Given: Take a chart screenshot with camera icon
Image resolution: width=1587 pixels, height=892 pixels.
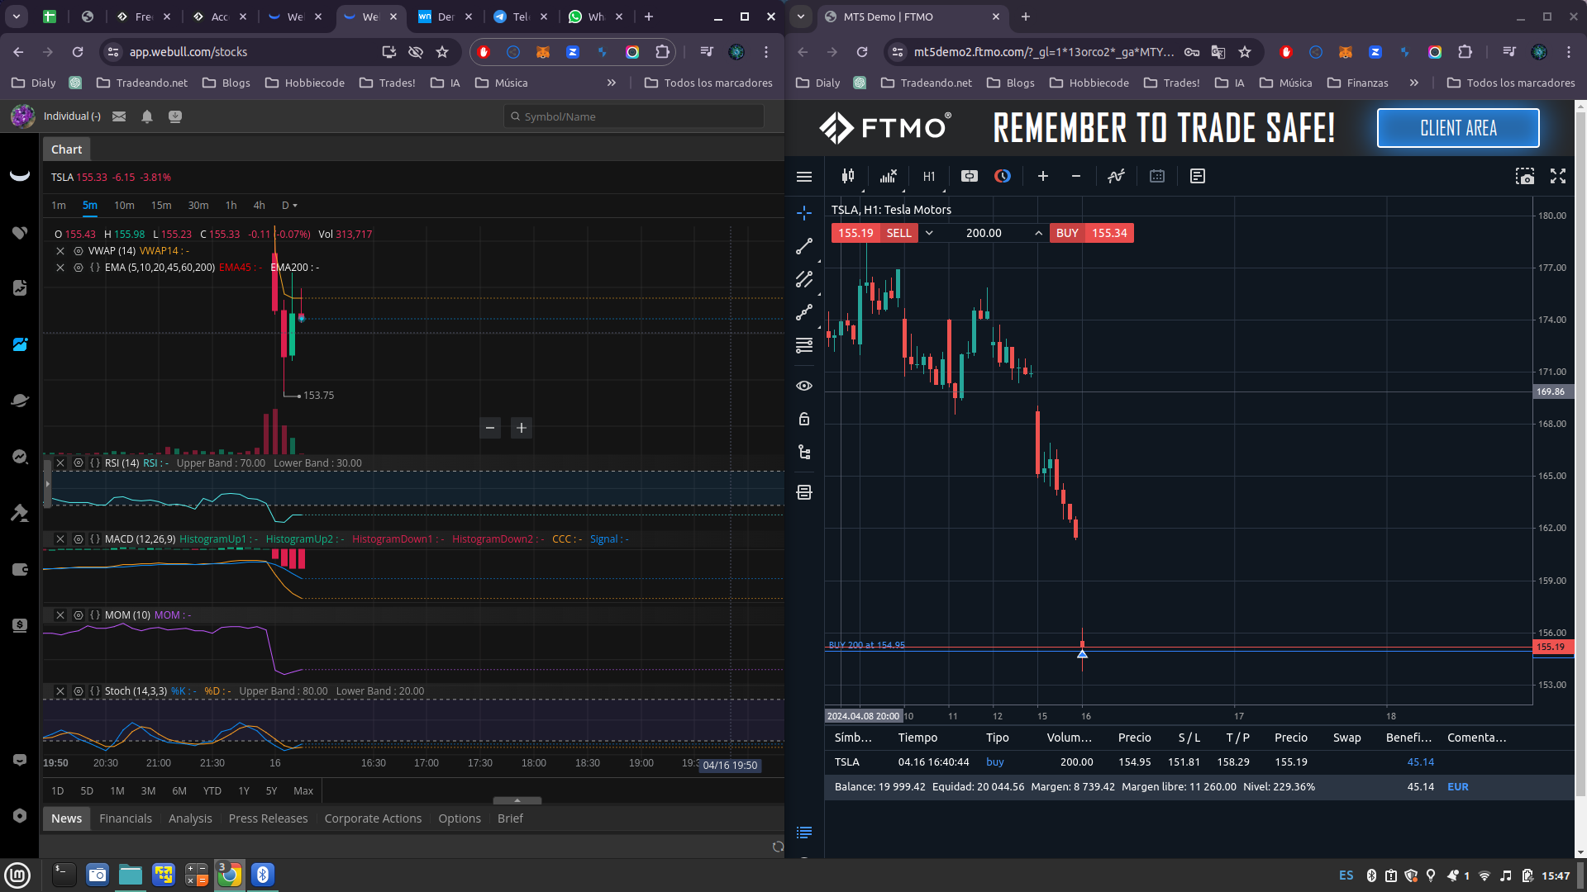Looking at the screenshot, I should pos(1524,176).
